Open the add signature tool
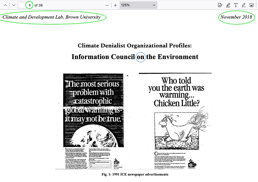The width and height of the screenshot is (258, 182). click(220, 5)
